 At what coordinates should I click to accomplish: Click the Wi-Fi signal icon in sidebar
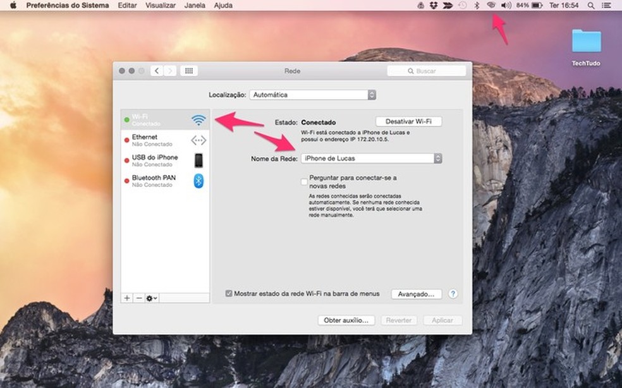198,119
